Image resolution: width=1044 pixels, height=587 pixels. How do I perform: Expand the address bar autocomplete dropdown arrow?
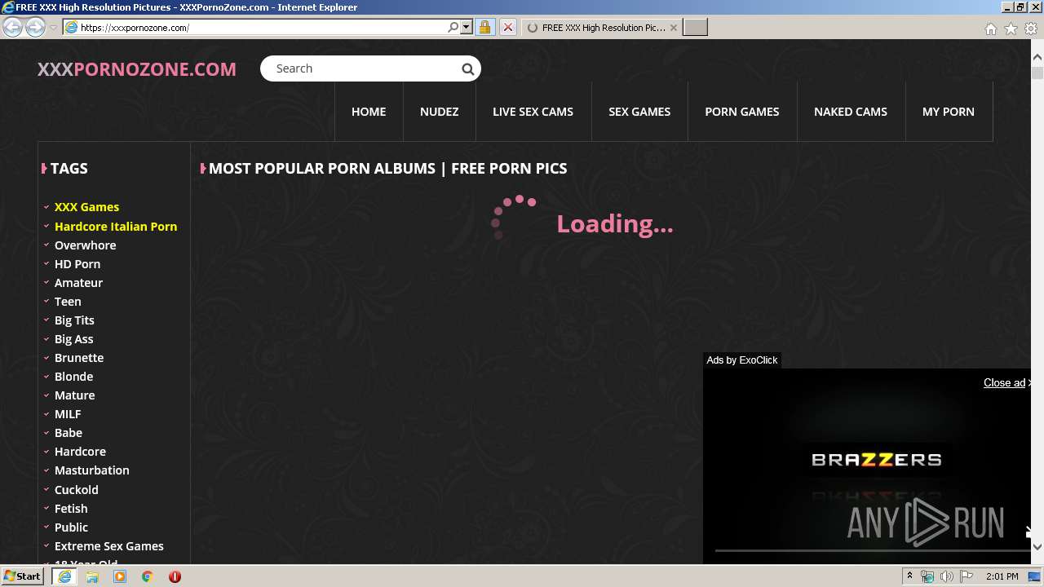coord(467,27)
